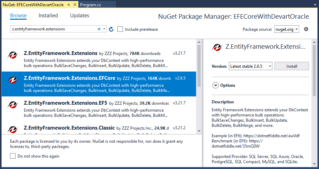This screenshot has width=319, height=169.
Task: Click version v3.21.2 of the Classic package
Action: tap(179, 128)
